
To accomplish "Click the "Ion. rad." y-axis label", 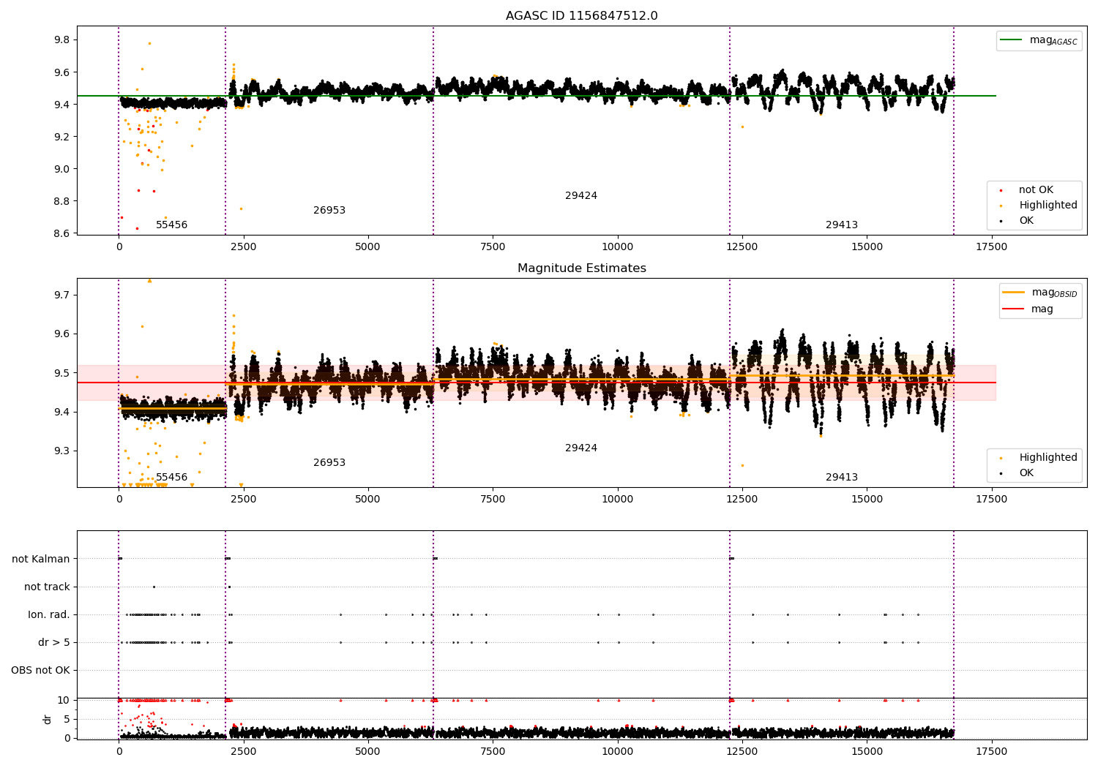I will 49,615.
